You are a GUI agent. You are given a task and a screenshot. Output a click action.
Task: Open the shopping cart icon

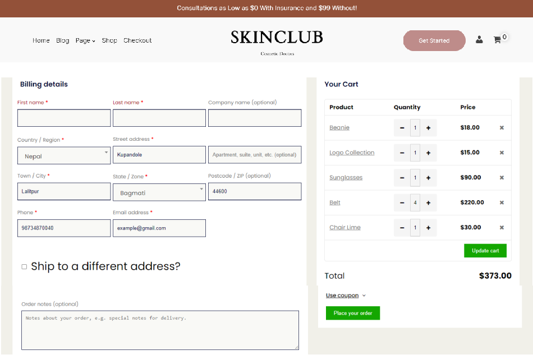point(497,40)
